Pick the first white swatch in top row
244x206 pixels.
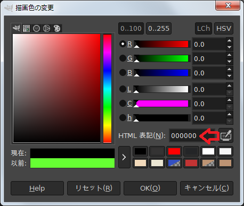pyautogui.click(x=208, y=151)
